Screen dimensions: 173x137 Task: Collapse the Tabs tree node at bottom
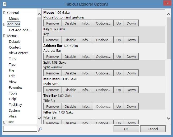coord(4,122)
